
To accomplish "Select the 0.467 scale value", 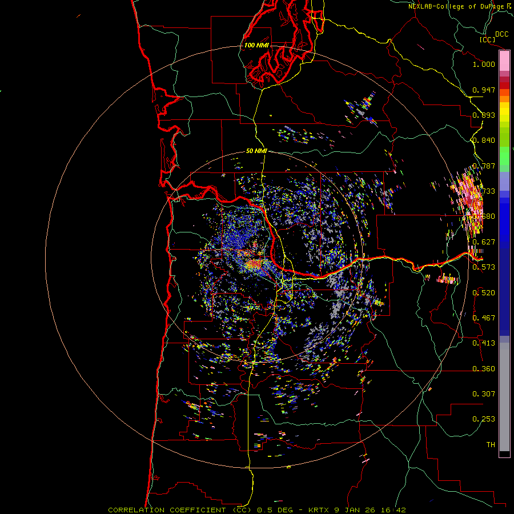I will pos(484,318).
